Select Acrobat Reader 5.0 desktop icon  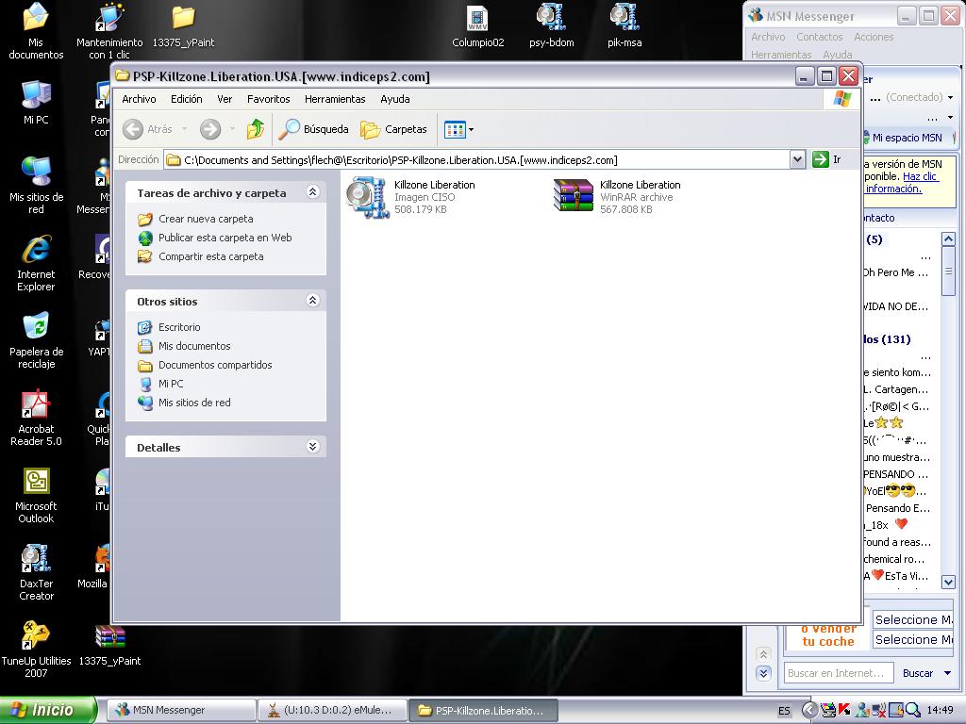(36, 418)
